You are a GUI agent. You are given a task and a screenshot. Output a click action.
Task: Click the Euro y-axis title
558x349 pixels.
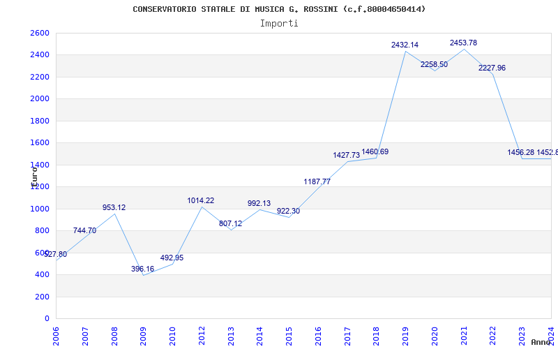pos(34,177)
